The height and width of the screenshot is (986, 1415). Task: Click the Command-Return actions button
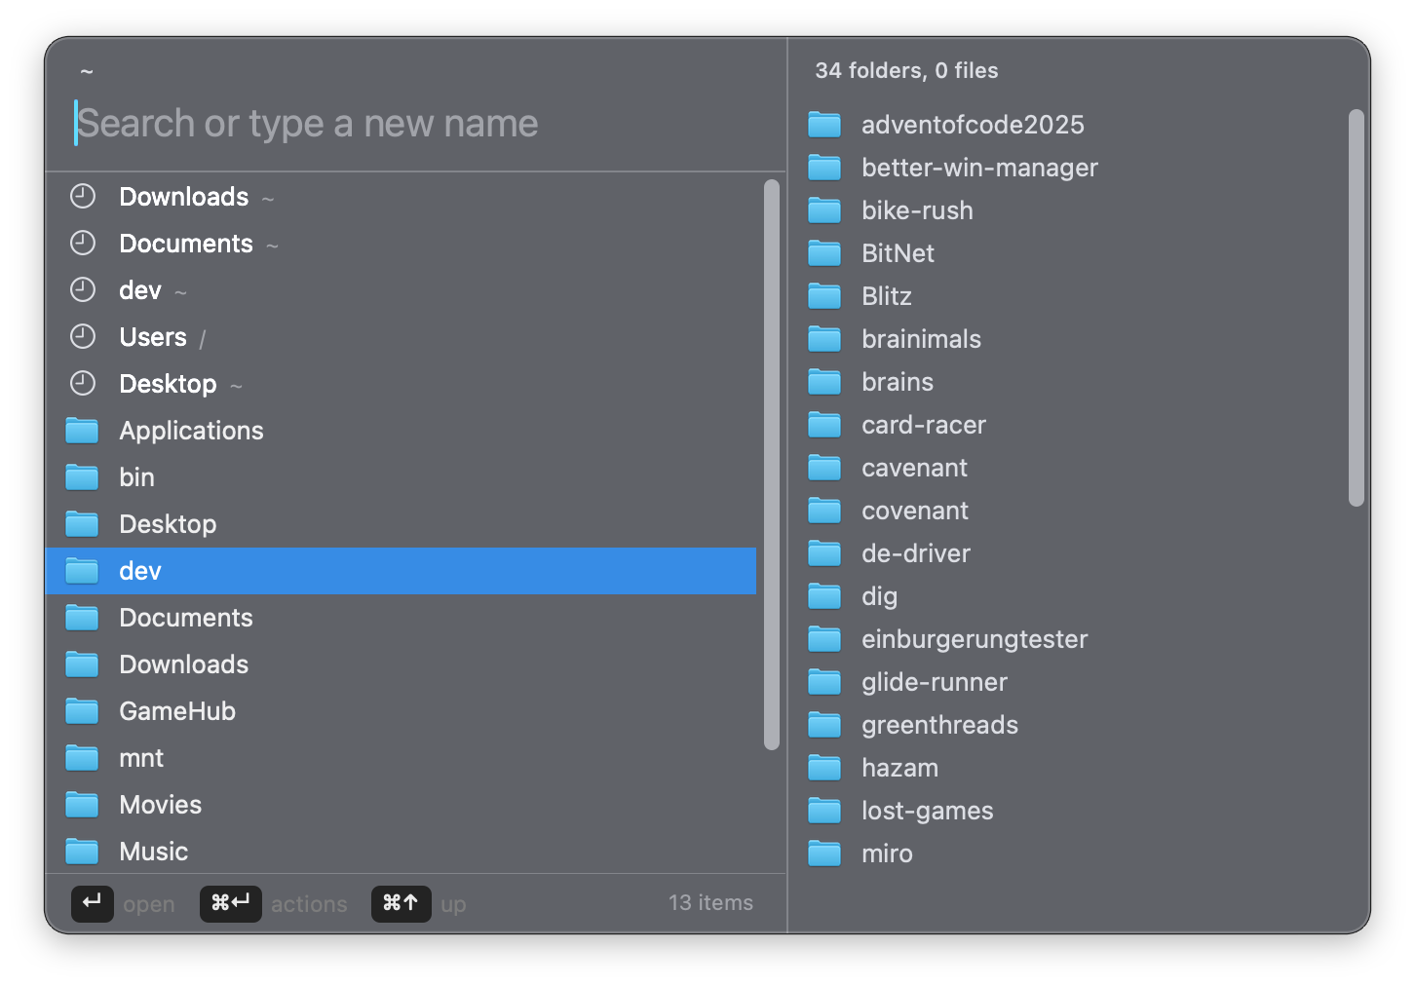pyautogui.click(x=231, y=903)
